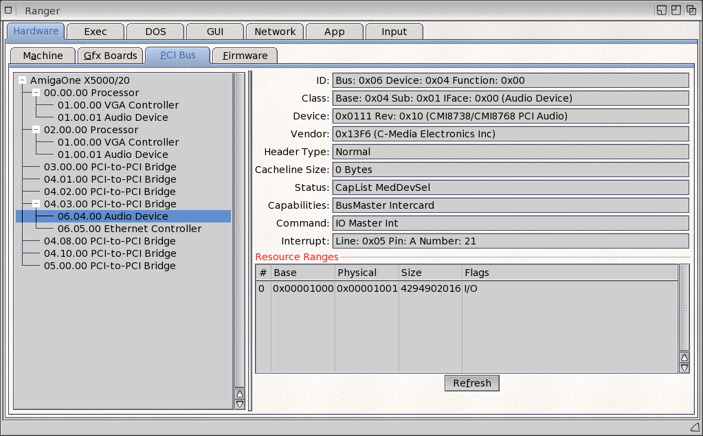Select 05.00.00 PCI-to-PCI Bridge entry

[x=109, y=266]
